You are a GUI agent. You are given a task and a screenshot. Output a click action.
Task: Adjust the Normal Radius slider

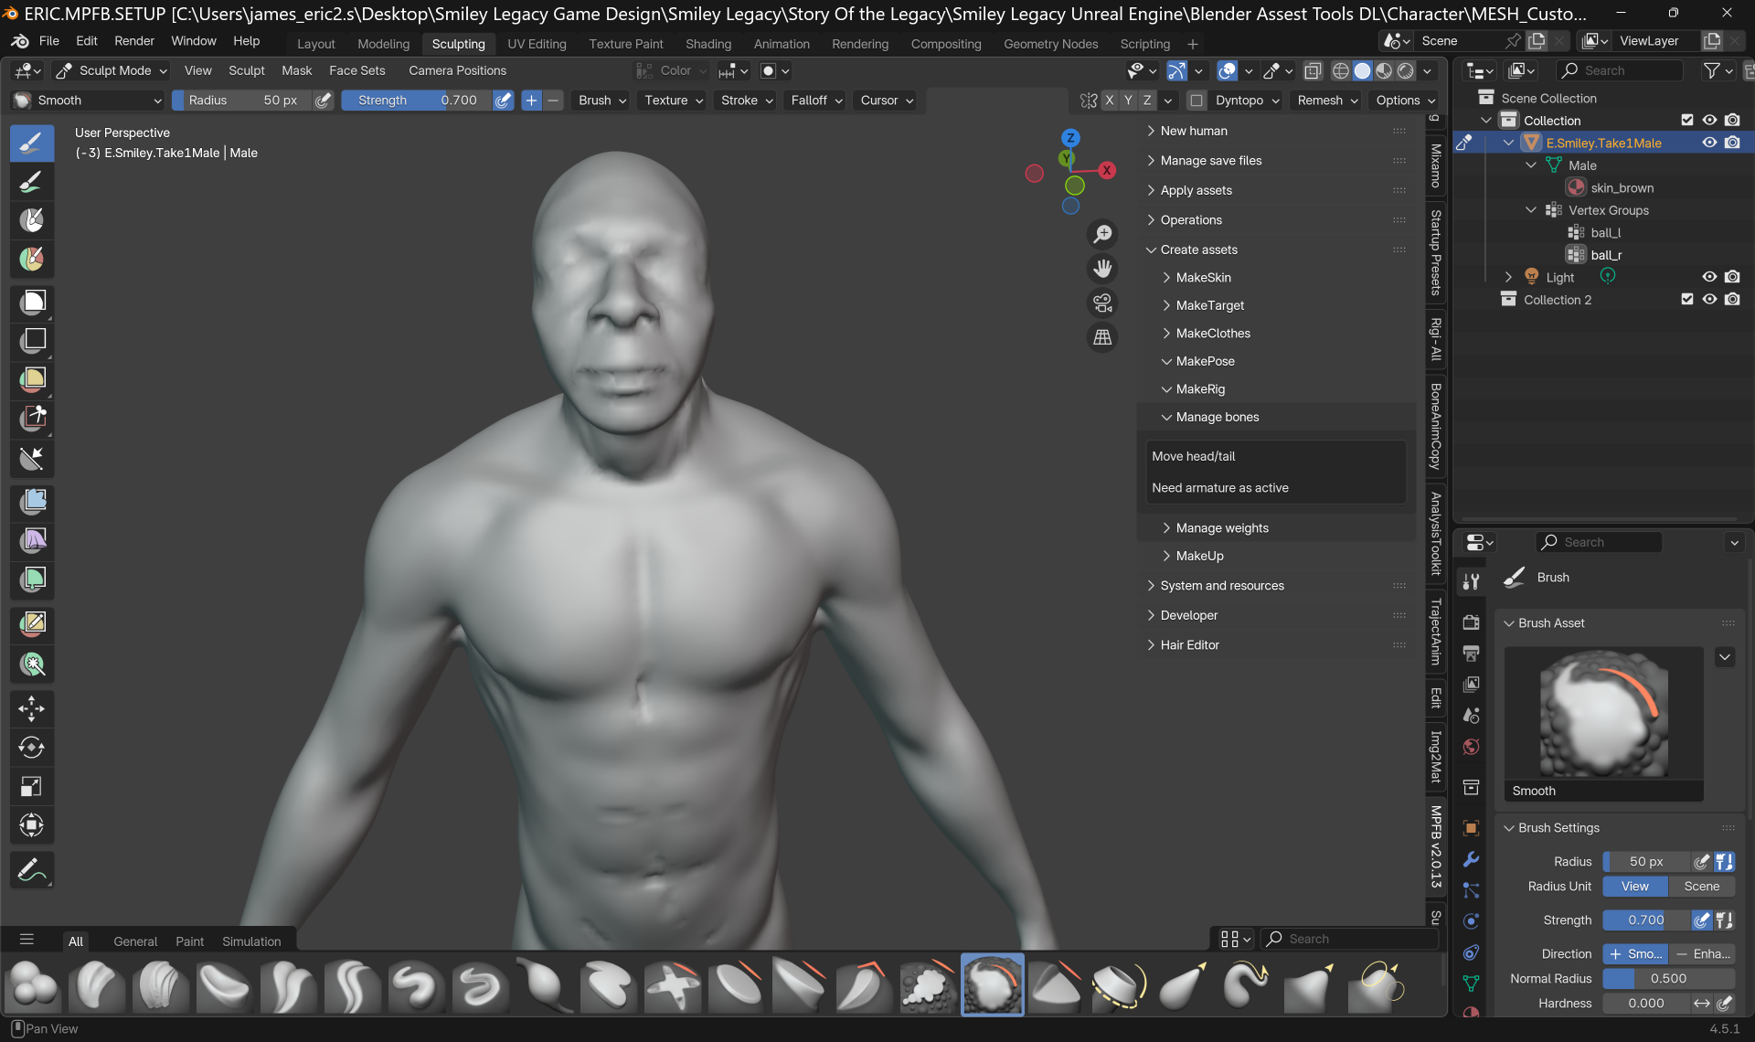(x=1668, y=979)
